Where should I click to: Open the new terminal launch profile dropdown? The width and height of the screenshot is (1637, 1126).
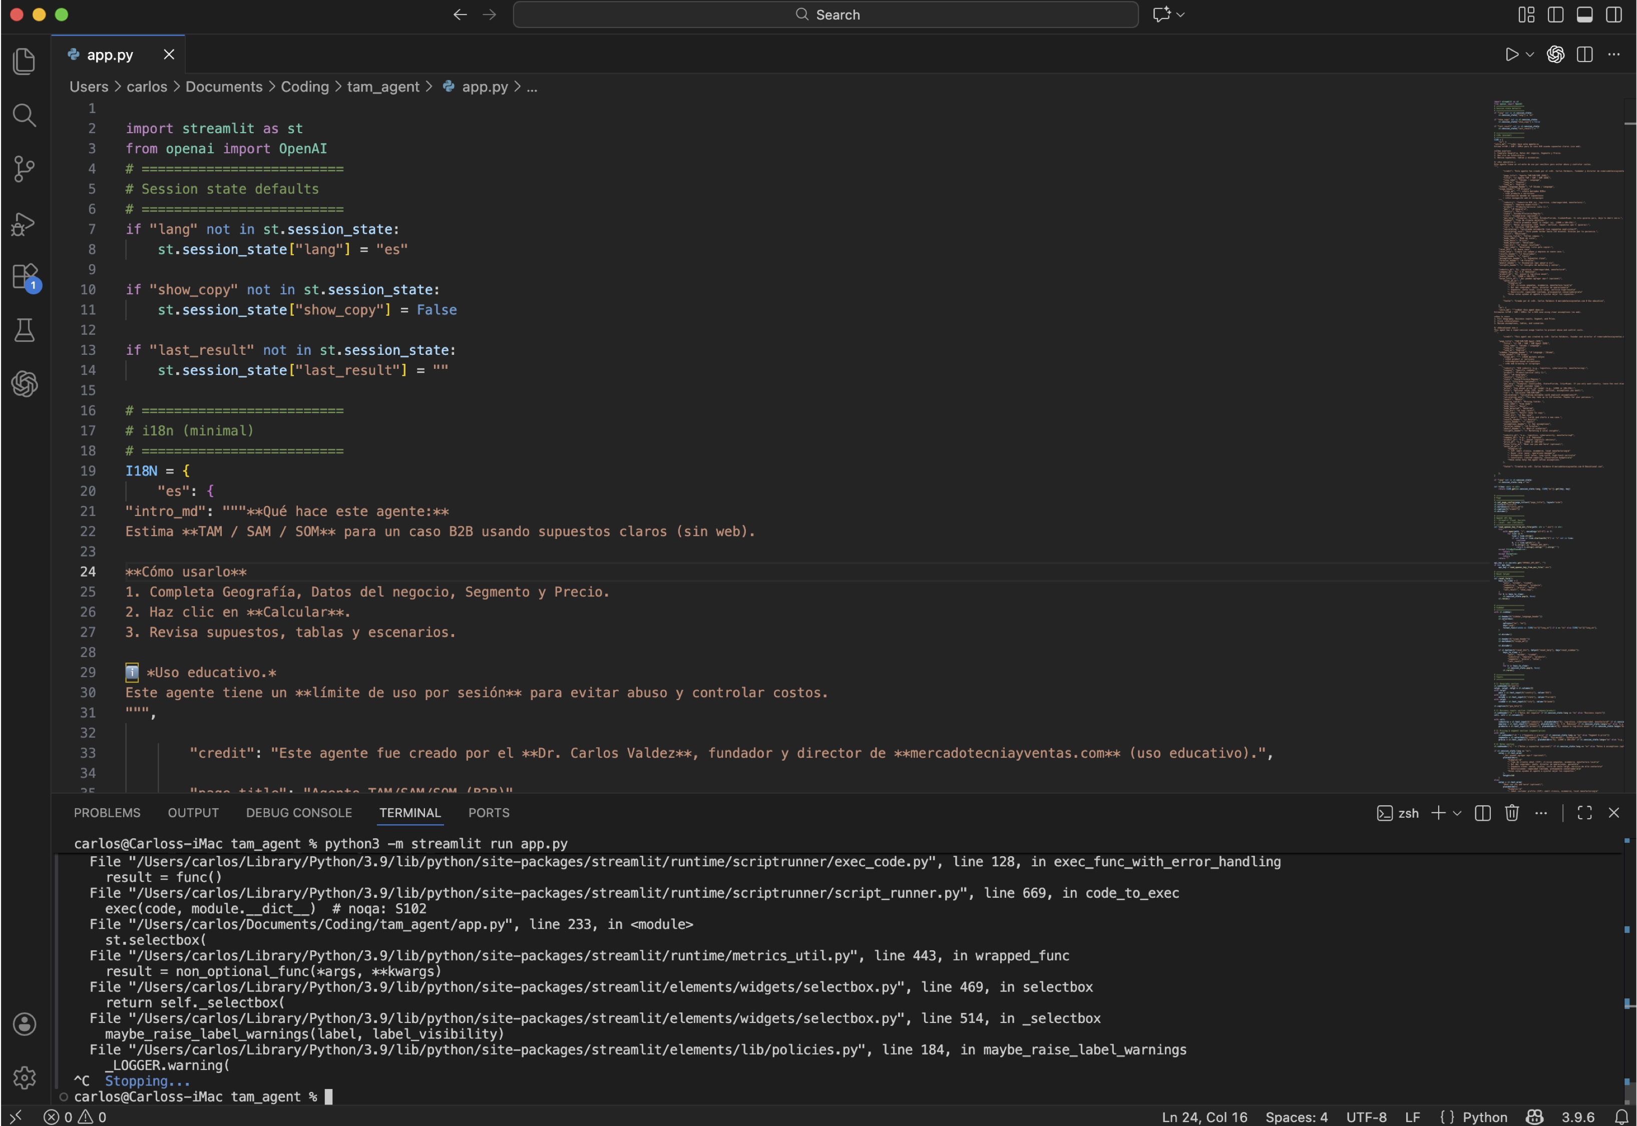coord(1457,813)
